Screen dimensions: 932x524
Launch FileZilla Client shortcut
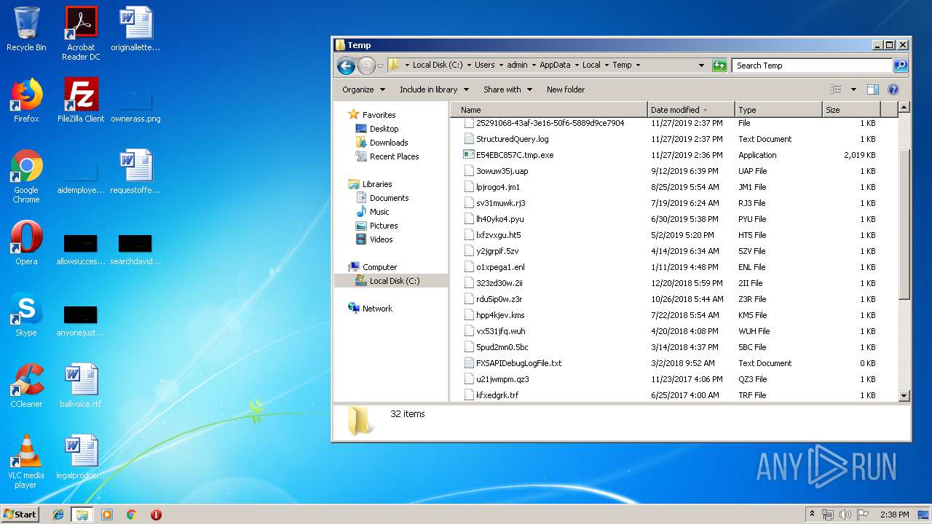tap(81, 100)
